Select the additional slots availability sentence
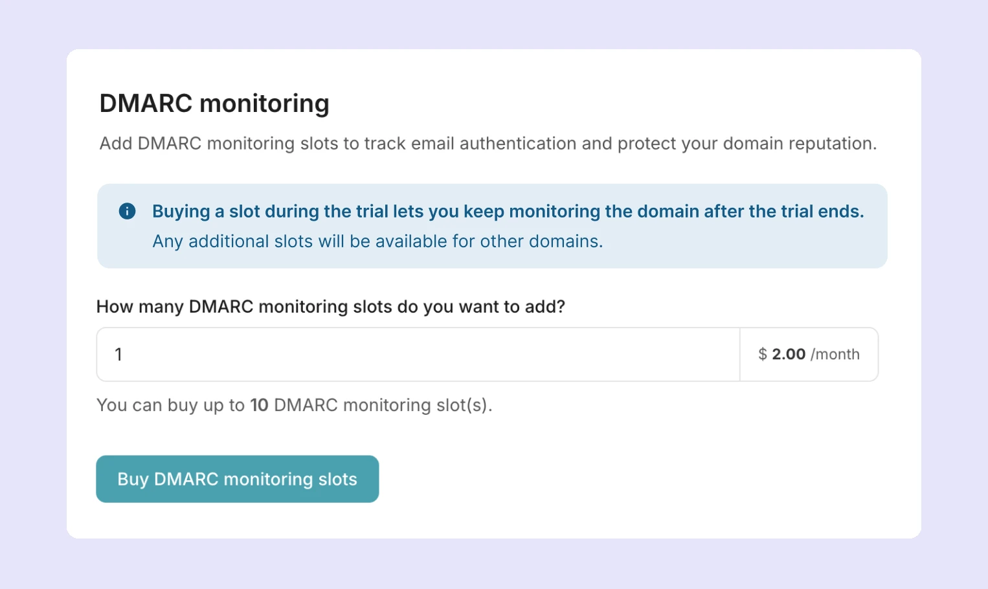Viewport: 988px width, 589px height. pyautogui.click(x=377, y=241)
